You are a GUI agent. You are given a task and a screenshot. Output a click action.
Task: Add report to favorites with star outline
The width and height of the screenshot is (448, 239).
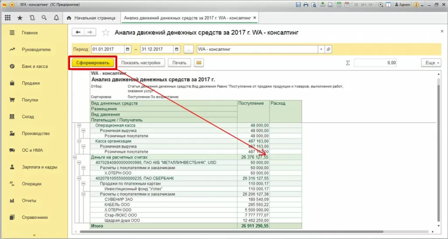point(105,32)
